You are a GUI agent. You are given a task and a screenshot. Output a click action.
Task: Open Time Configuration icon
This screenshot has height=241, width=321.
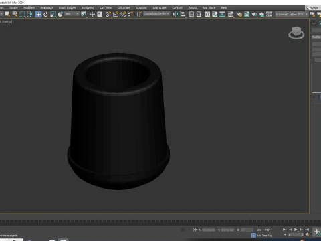coord(307,235)
